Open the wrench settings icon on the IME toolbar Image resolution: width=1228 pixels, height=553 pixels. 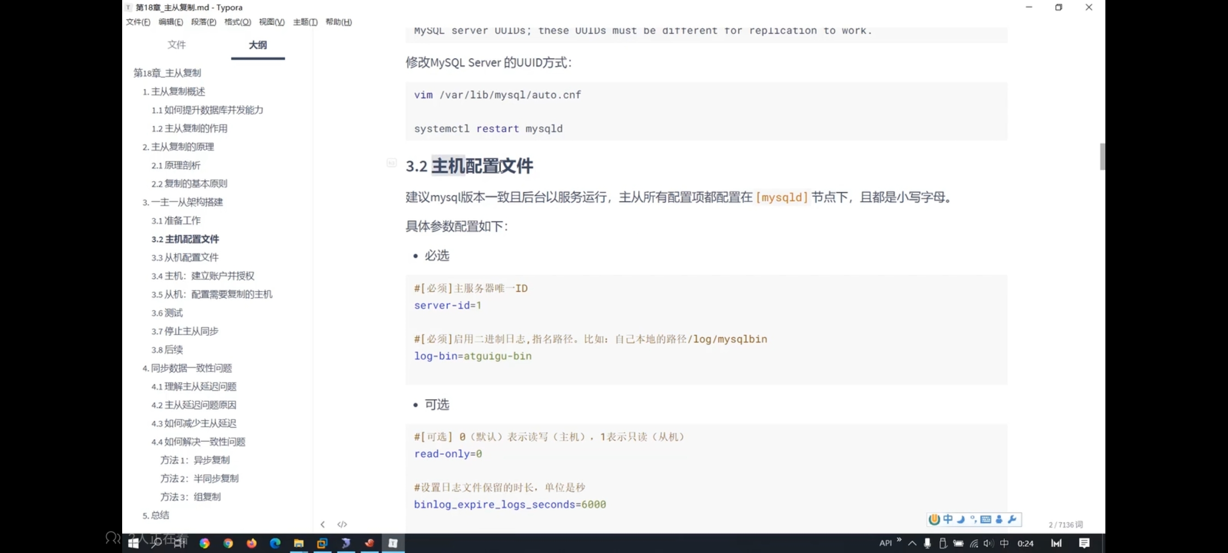1012,519
